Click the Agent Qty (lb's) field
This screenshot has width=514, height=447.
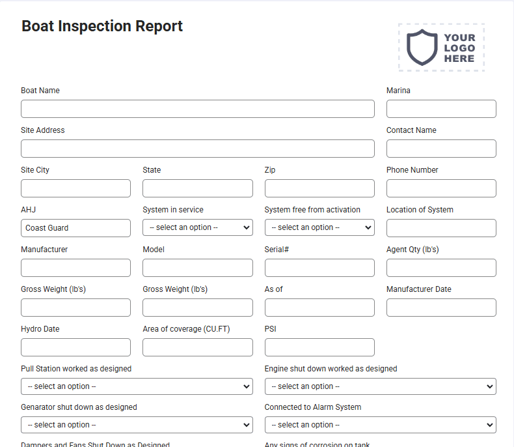point(441,267)
